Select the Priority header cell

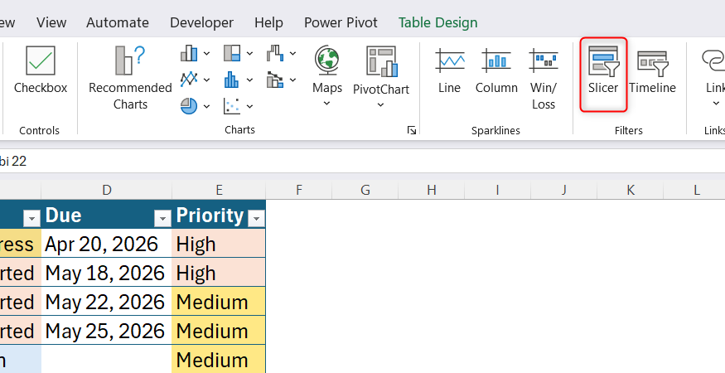(x=219, y=215)
